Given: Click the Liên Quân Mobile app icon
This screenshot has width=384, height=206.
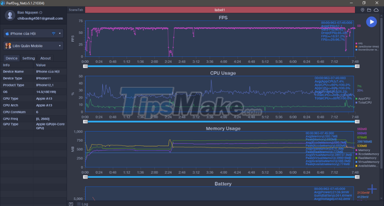Looking at the screenshot, I should [8, 46].
